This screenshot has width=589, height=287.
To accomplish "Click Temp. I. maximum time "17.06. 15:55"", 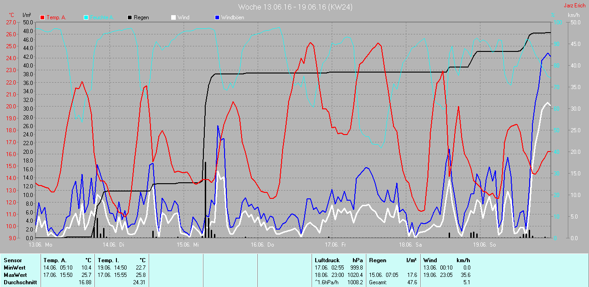I will (113, 275).
